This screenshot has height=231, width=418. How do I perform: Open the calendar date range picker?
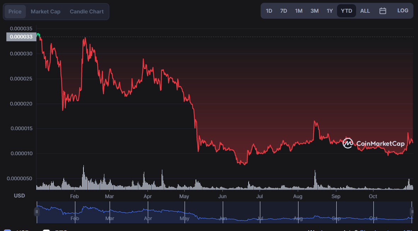(x=383, y=11)
